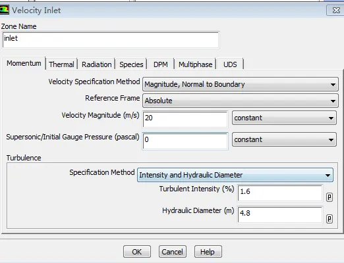
Task: Click the "Supersonic/Initial Gauge Pressure (pascal)" label
Action: pyautogui.click(x=72, y=137)
